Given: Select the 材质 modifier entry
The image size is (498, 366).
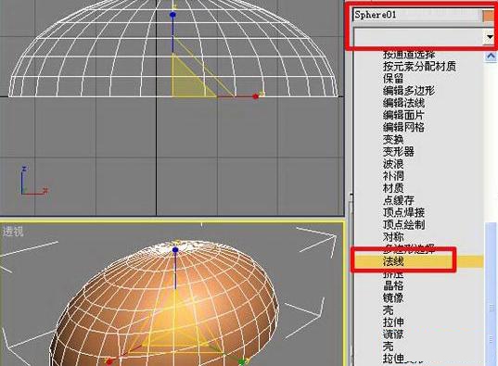Looking at the screenshot, I should click(x=393, y=188).
